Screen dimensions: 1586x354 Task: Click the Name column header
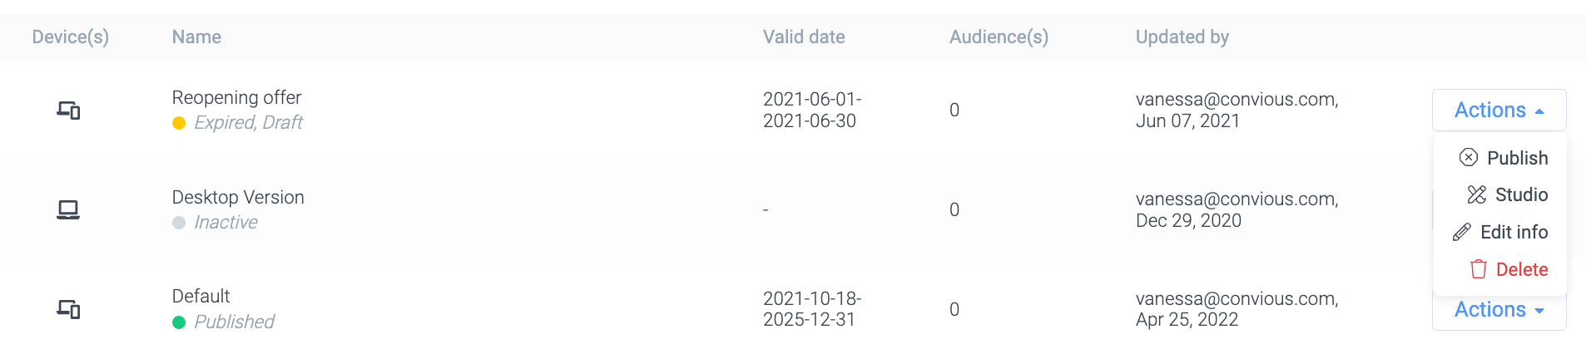(x=196, y=37)
